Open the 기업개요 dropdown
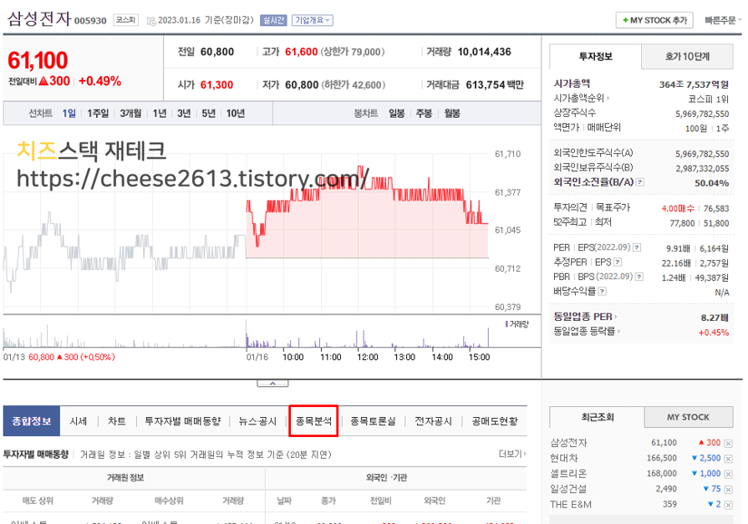 coord(313,21)
